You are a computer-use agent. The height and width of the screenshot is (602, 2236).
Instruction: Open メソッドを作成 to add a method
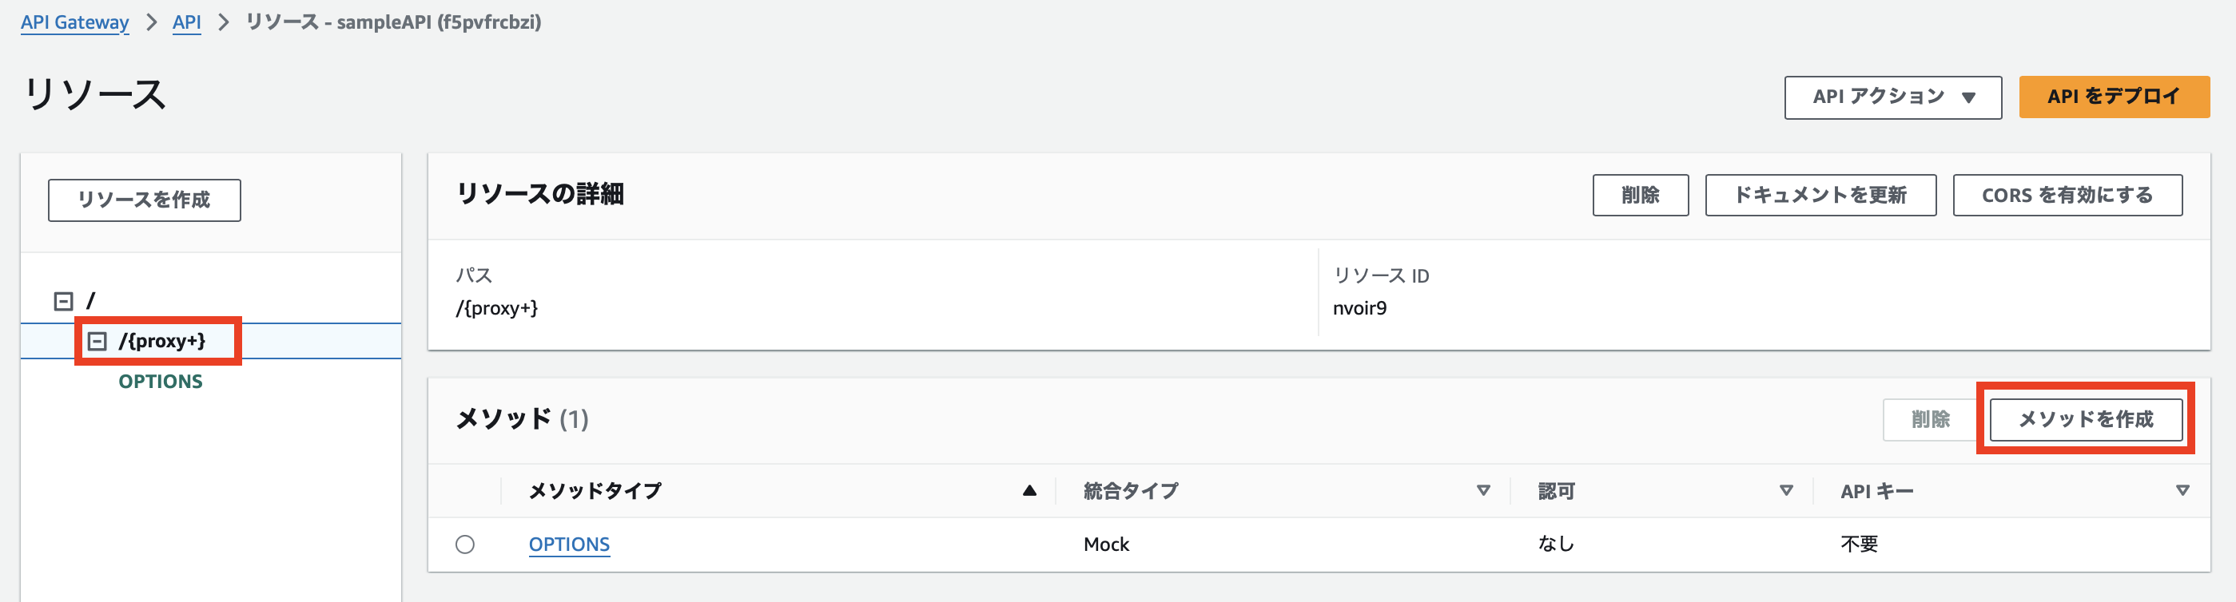coord(2087,420)
